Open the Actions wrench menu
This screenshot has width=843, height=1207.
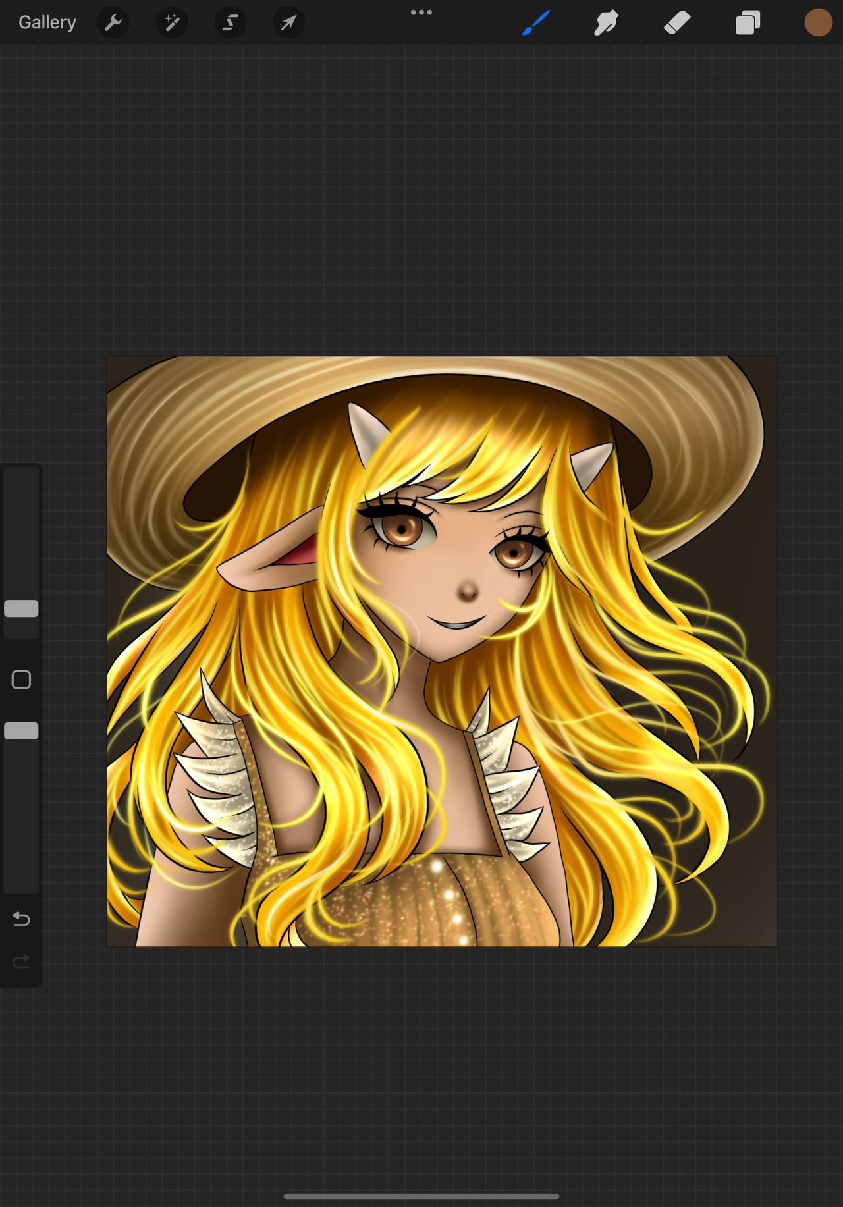click(x=113, y=23)
